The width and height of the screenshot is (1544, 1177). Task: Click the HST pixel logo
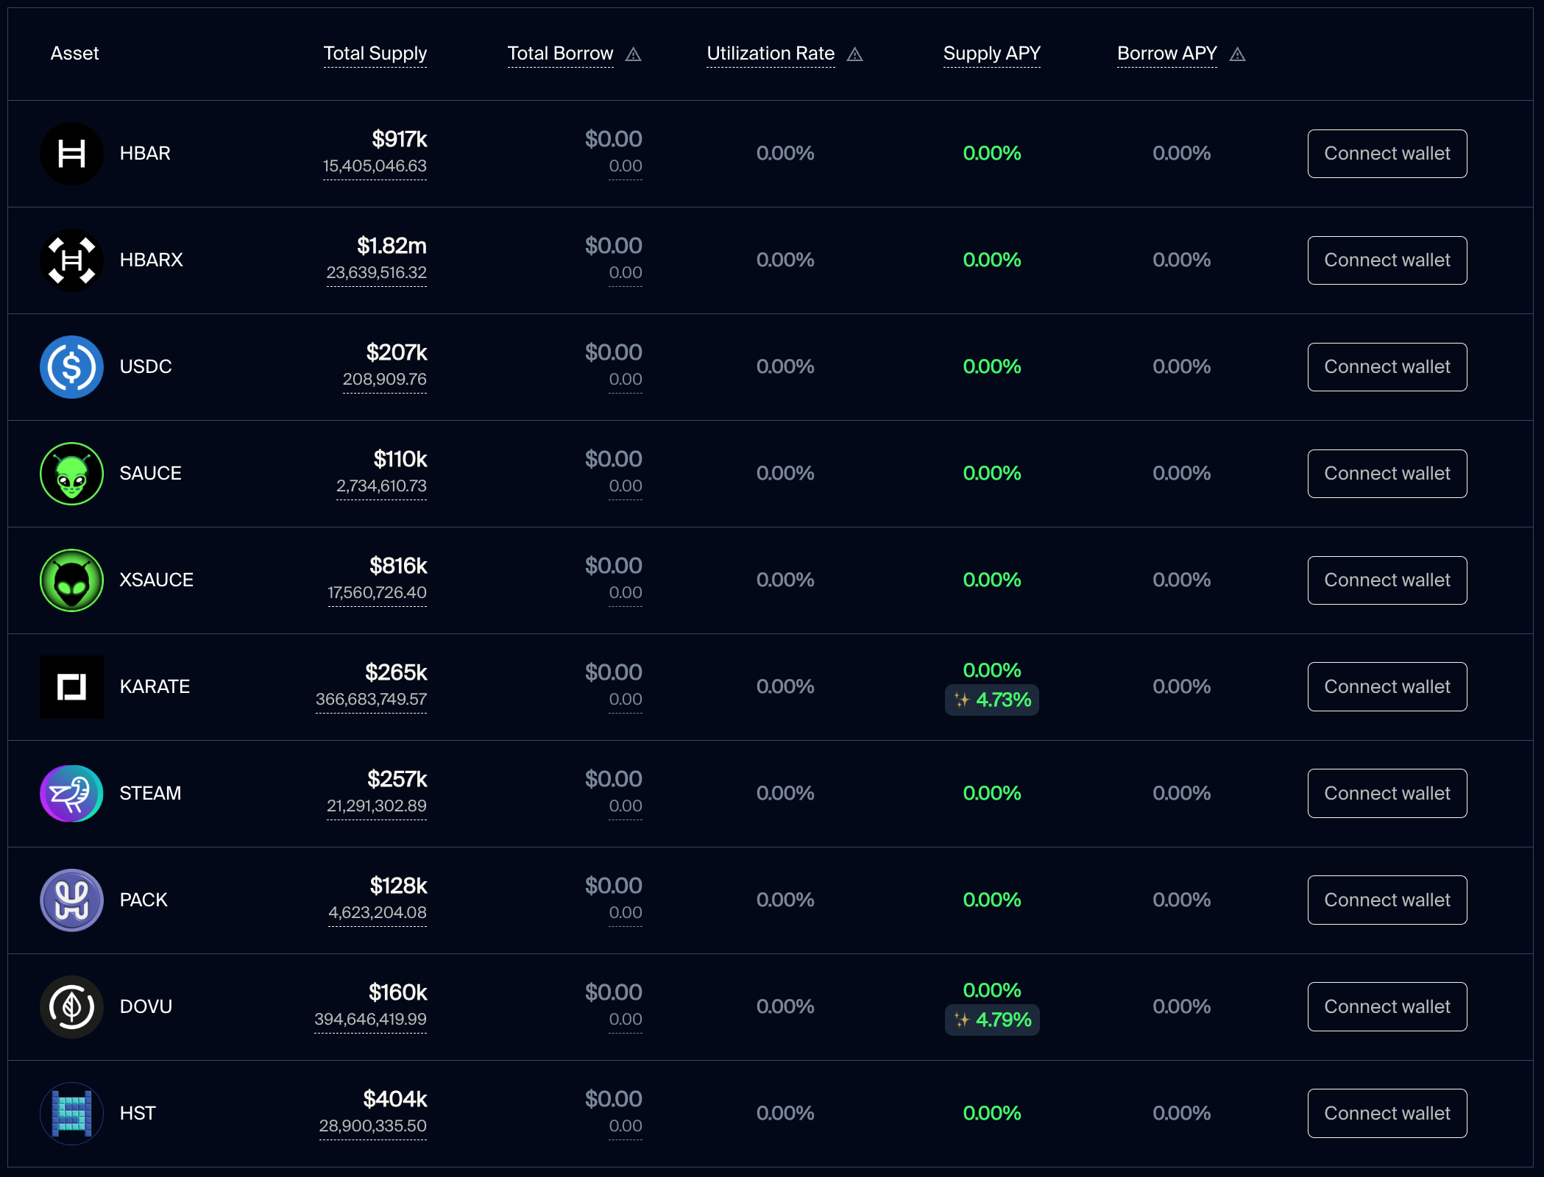pos(71,1114)
